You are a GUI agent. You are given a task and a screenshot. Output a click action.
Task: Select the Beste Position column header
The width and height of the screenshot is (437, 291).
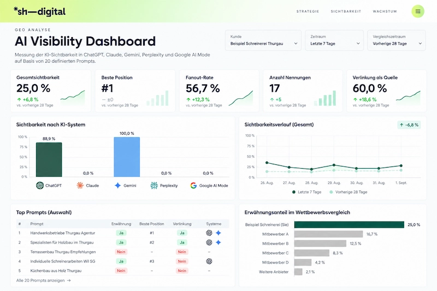[x=152, y=224]
